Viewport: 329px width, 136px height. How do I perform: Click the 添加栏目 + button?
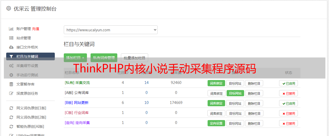coord(75,58)
